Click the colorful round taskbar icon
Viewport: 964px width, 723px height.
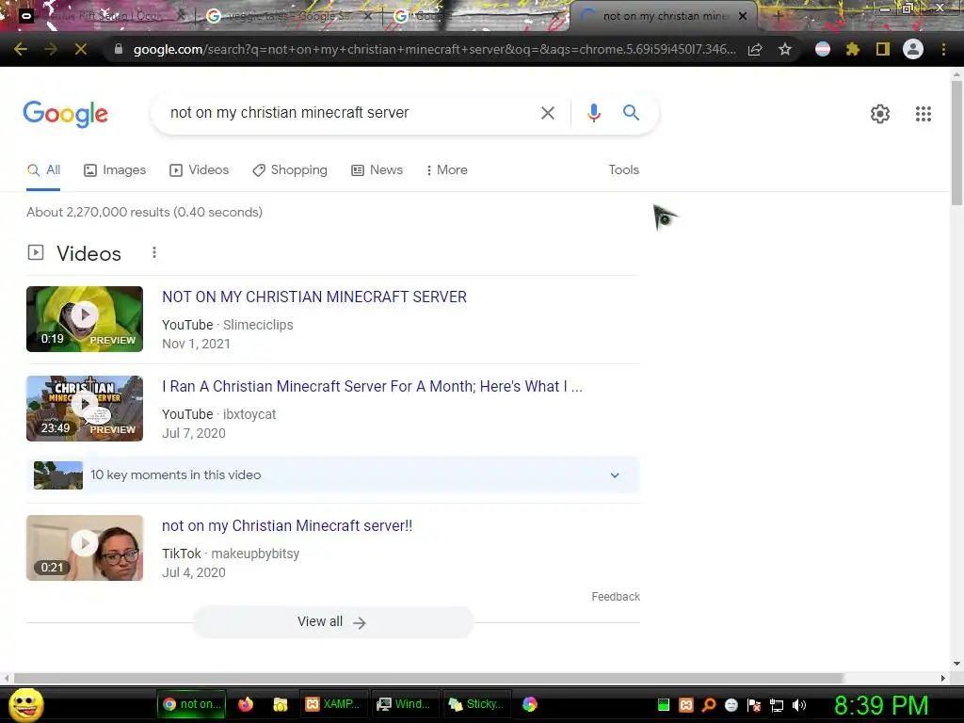pyautogui.click(x=530, y=704)
